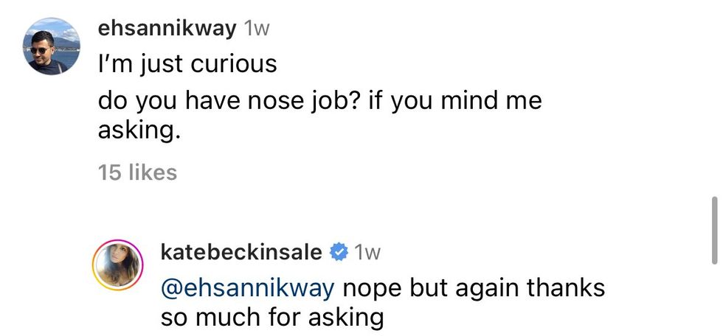Click the phrase "if you mind me"
The width and height of the screenshot is (723, 336).
454,100
